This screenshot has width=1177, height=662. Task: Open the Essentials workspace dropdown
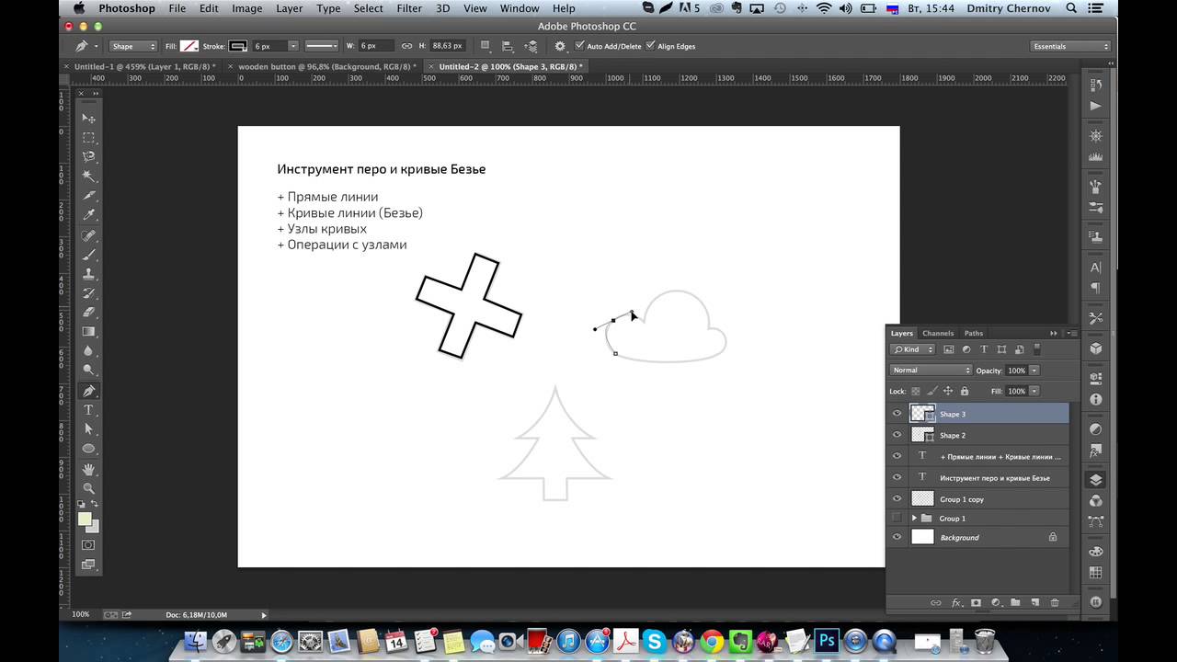click(1069, 46)
